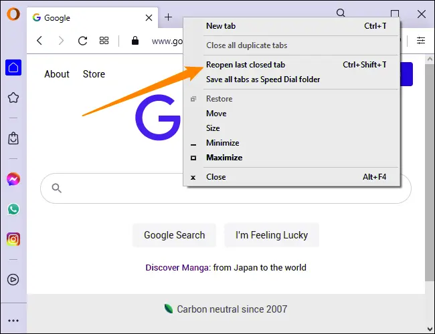Open the Player sidebar icon
Screen dimensions: 435x334
(x=13, y=280)
